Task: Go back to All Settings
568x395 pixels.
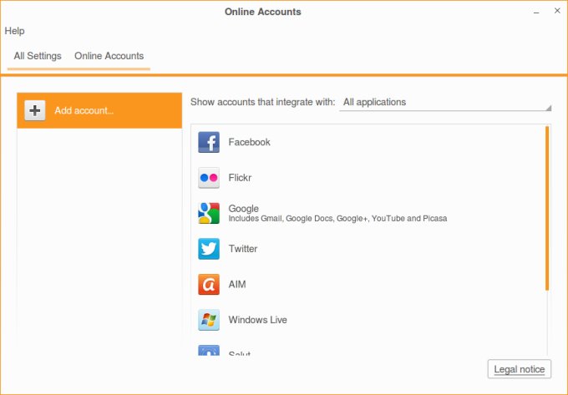Action: click(38, 56)
